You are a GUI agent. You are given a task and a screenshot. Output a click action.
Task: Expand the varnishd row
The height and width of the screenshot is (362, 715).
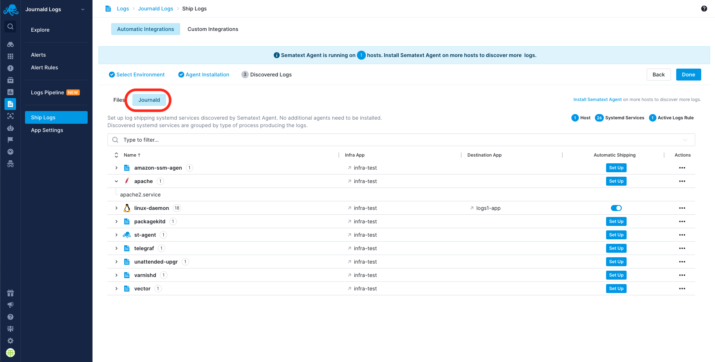pos(116,275)
